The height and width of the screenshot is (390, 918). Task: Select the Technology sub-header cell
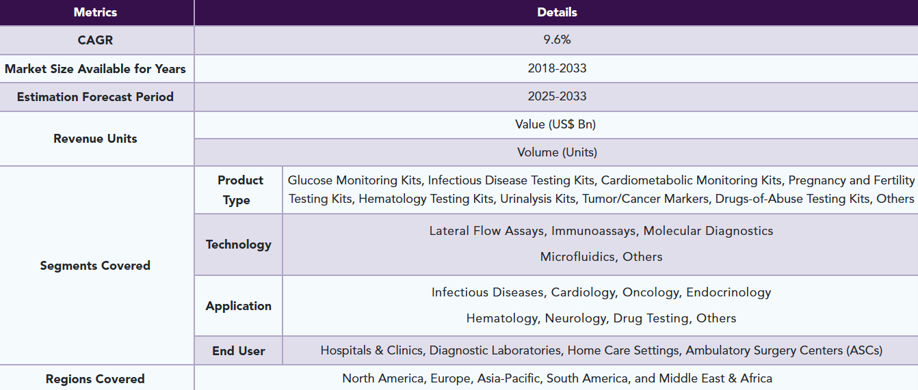(239, 245)
